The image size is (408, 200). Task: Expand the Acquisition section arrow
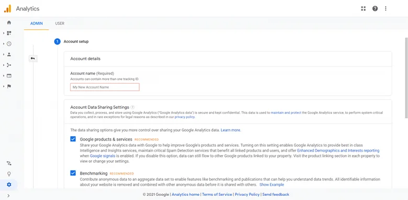(4, 65)
